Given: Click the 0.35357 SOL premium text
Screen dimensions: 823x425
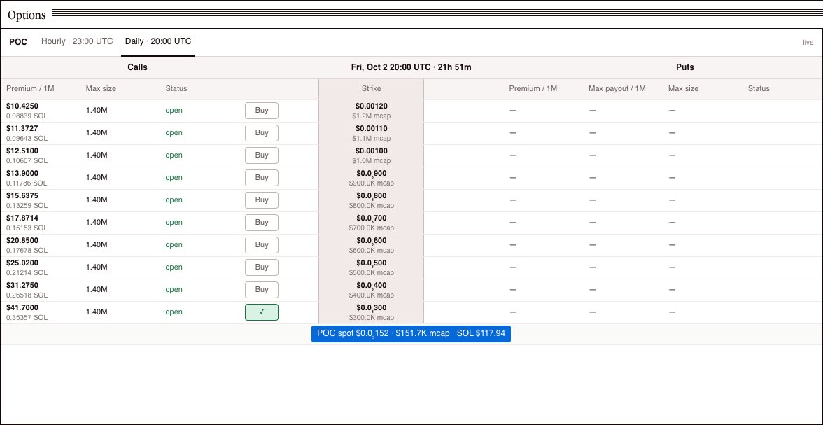Looking at the screenshot, I should [27, 317].
